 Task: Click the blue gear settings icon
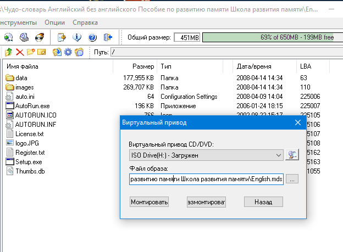click(68, 52)
